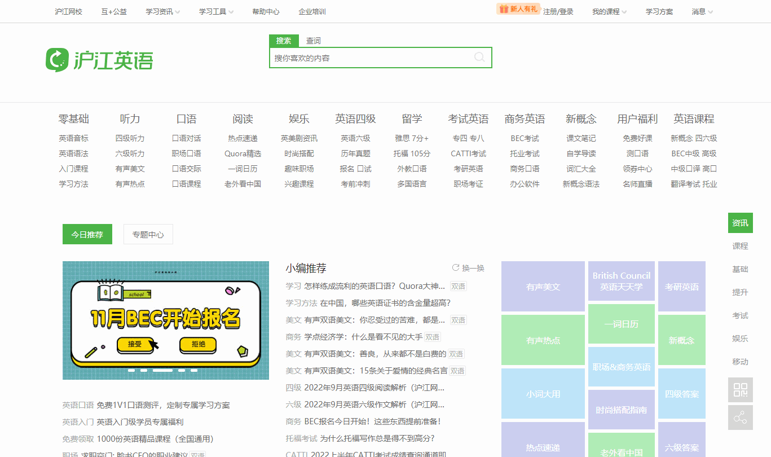The height and width of the screenshot is (457, 771).
Task: Open 沪江网校 in top navigation
Action: tap(69, 11)
